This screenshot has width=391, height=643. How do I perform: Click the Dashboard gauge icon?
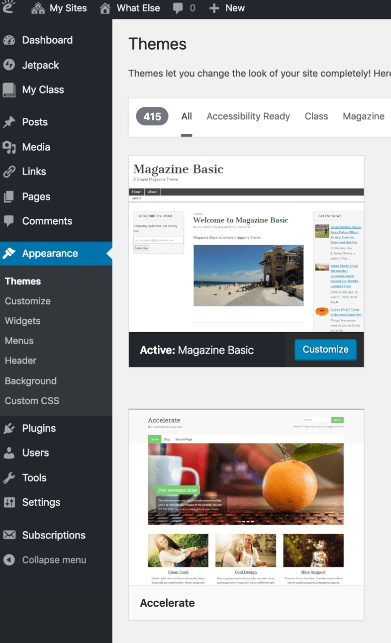pos(9,40)
